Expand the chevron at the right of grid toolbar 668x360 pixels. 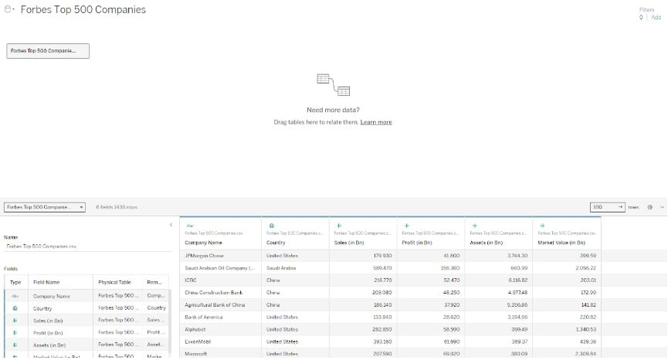662,207
